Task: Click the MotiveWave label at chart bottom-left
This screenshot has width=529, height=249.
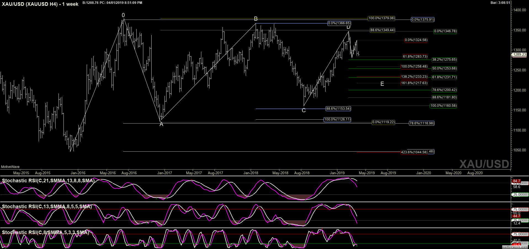Action: (x=10, y=167)
